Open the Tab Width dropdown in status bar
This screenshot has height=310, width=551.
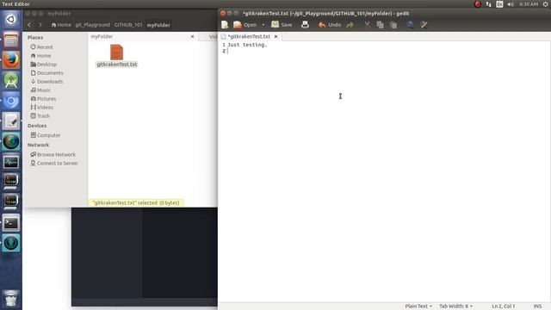coord(455,307)
